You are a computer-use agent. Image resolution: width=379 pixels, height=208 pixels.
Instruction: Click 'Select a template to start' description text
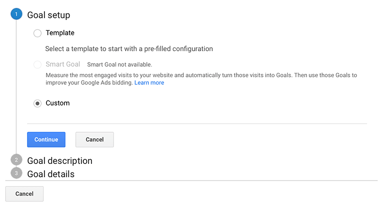click(x=129, y=48)
